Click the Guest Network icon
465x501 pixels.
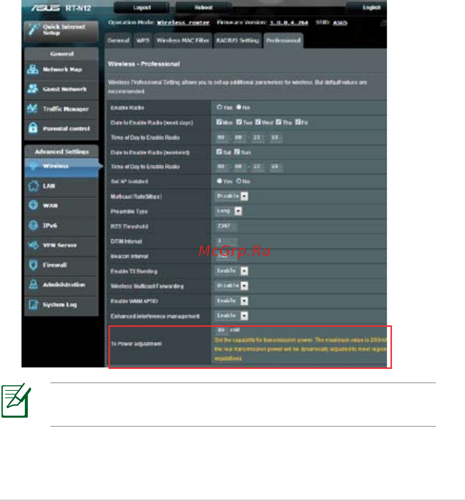tap(33, 88)
